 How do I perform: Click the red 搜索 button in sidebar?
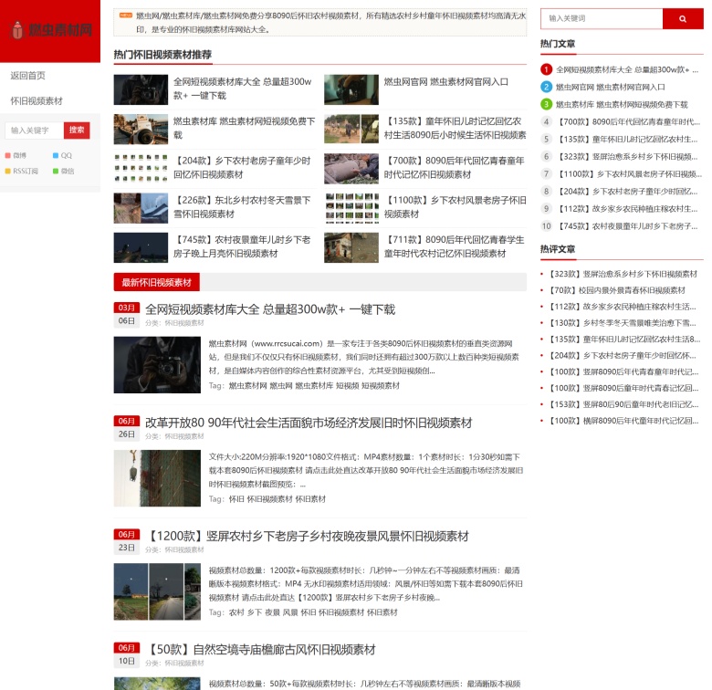click(x=77, y=131)
